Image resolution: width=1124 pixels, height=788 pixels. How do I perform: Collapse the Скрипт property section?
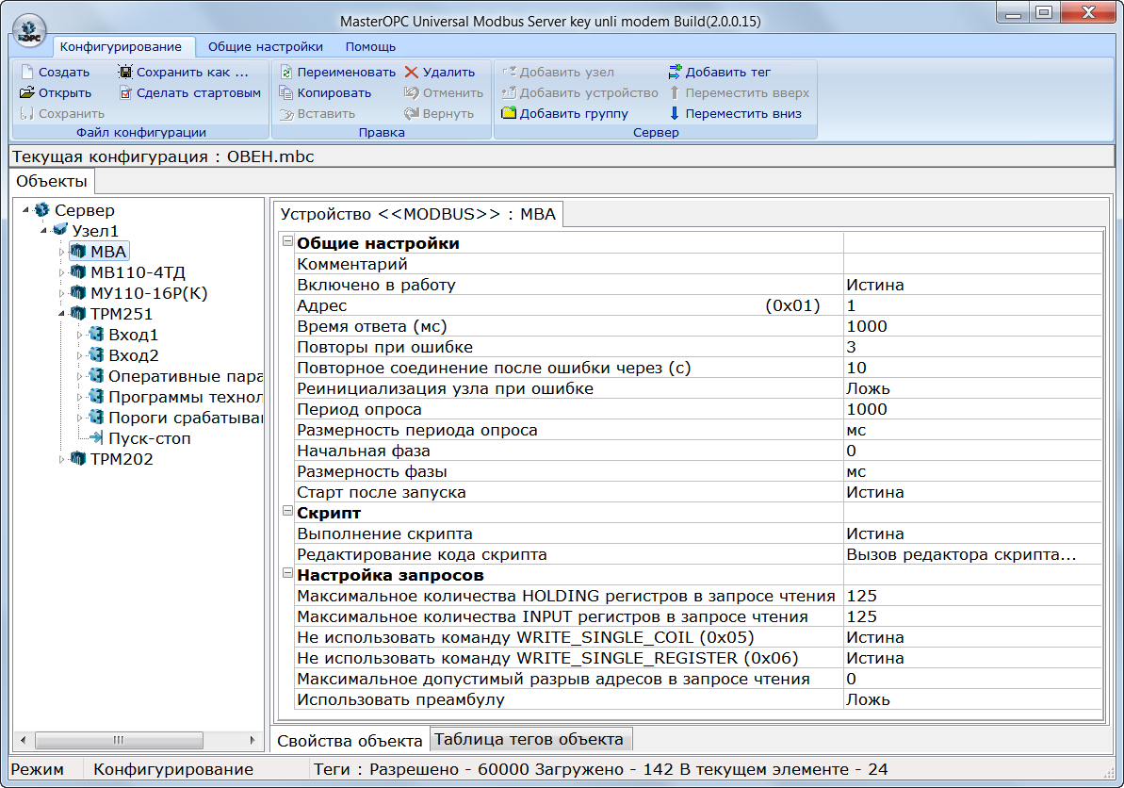point(287,511)
